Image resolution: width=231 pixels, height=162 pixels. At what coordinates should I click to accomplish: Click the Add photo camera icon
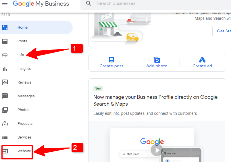pyautogui.click(x=157, y=60)
